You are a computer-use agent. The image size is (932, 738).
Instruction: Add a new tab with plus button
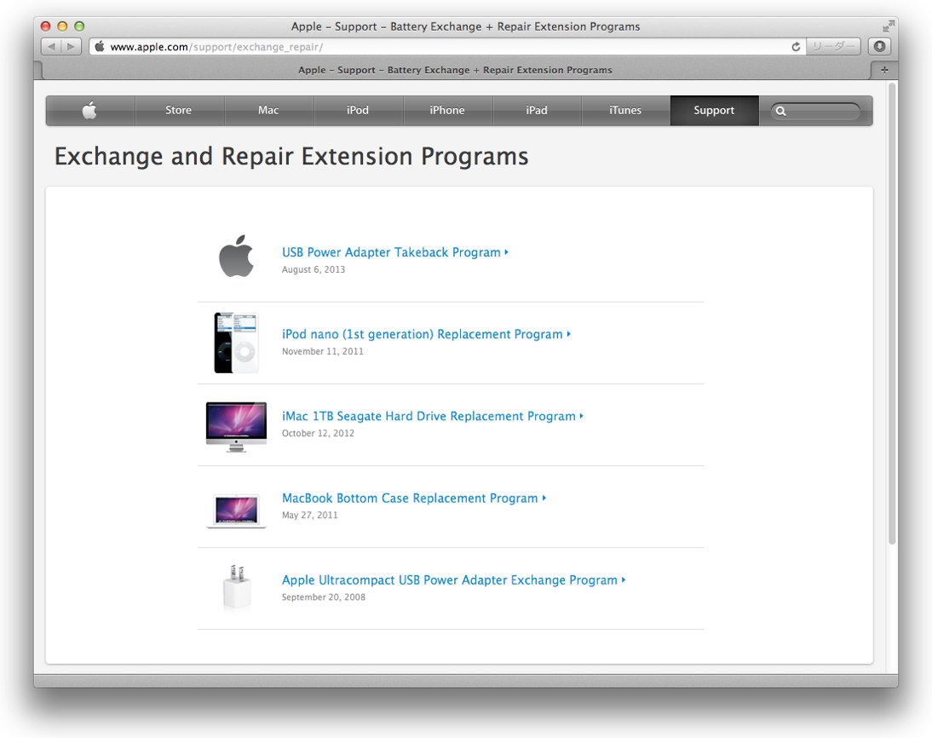pyautogui.click(x=884, y=70)
